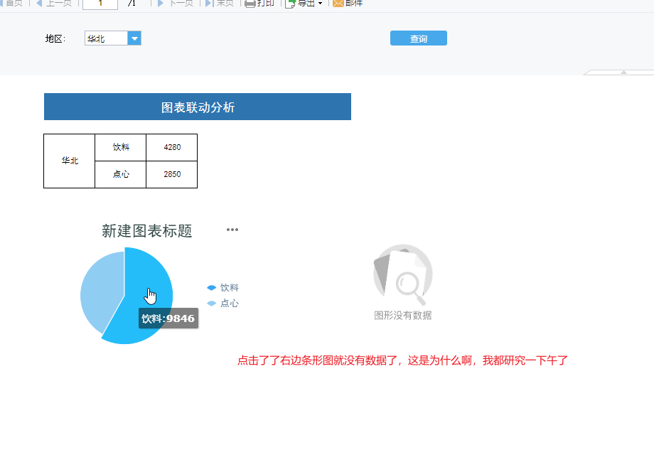Click the 华北 region text field
This screenshot has width=654, height=450.
pyautogui.click(x=106, y=38)
